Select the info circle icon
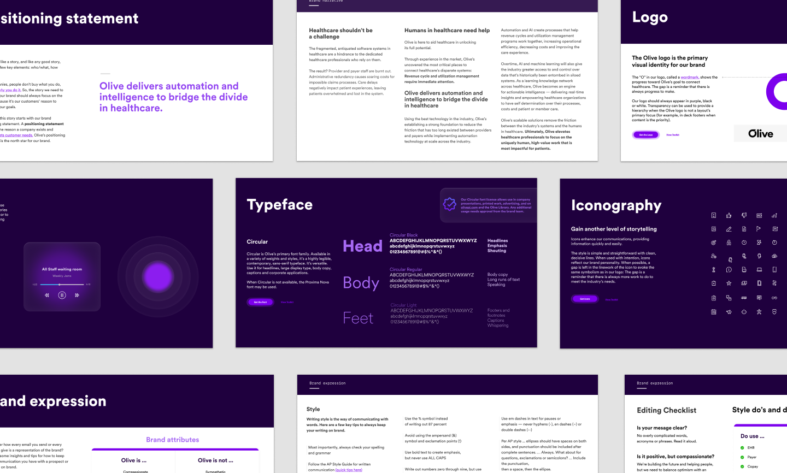Image resolution: width=787 pixels, height=473 pixels. (729, 270)
